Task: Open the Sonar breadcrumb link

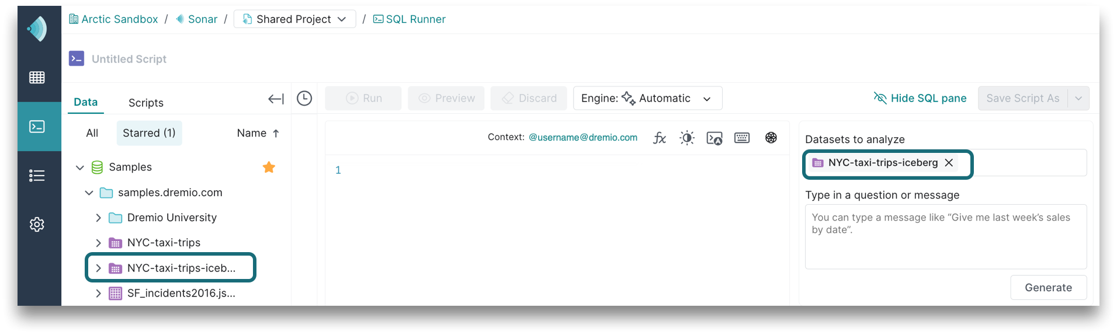Action: tap(196, 19)
